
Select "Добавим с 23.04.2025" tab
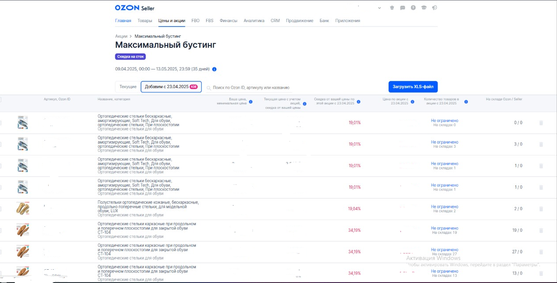click(x=171, y=87)
